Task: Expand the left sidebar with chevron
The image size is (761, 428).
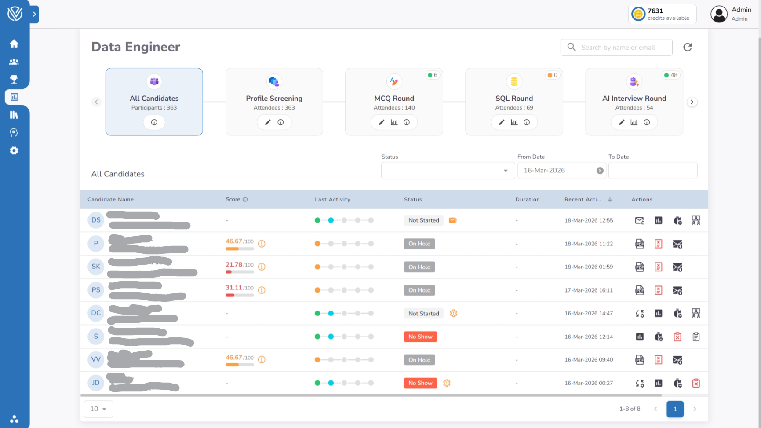Action: click(34, 14)
